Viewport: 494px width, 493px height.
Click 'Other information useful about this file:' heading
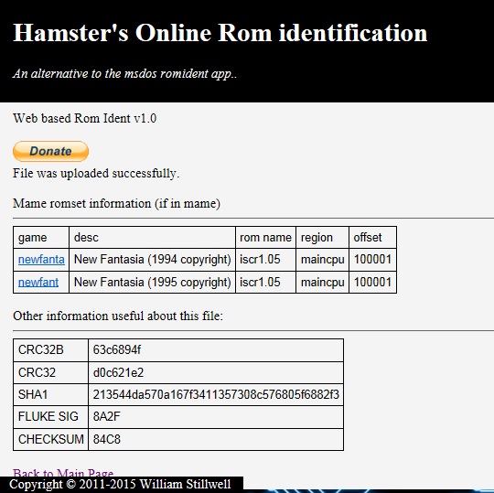coord(118,316)
